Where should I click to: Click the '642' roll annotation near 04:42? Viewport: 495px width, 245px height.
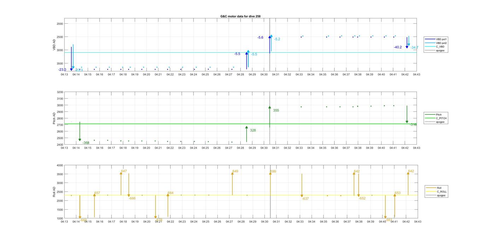[x=411, y=171]
